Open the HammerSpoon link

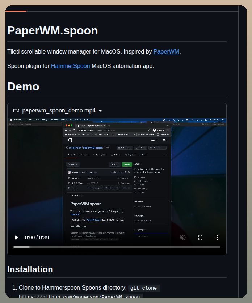71,66
